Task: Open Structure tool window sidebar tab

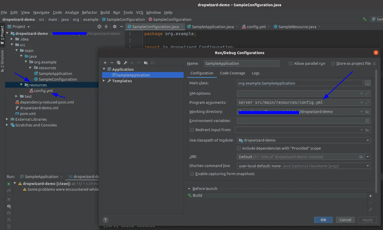Action: coord(2,61)
